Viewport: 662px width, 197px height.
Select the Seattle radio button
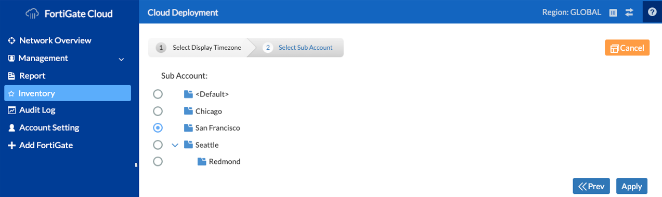click(x=158, y=145)
